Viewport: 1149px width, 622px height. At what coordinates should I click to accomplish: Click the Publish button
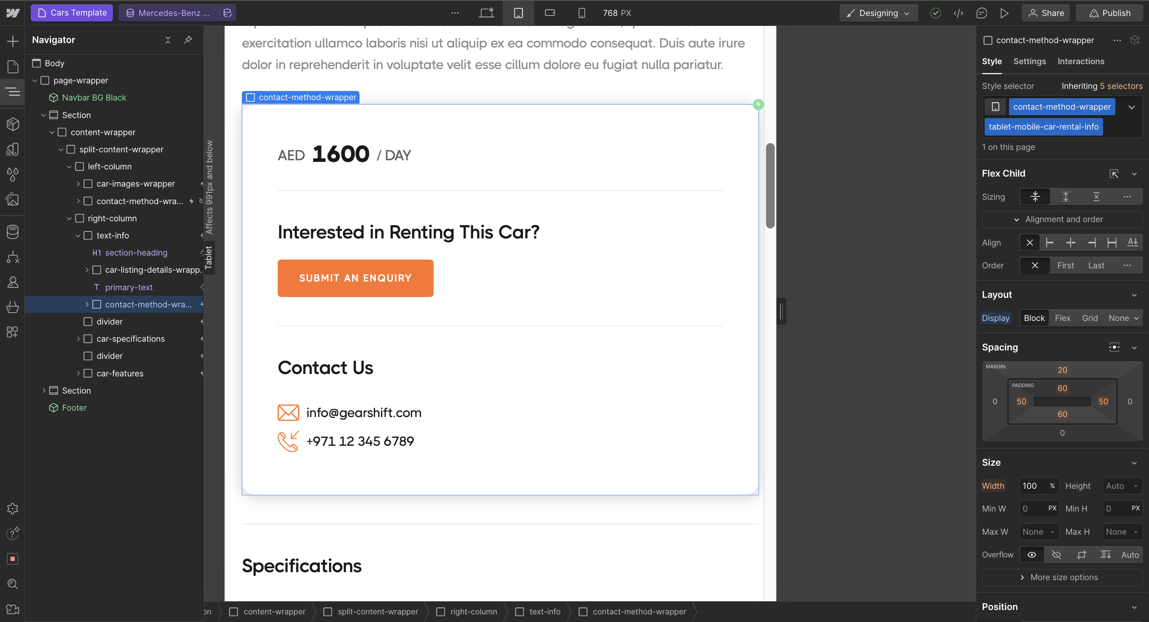[1110, 13]
